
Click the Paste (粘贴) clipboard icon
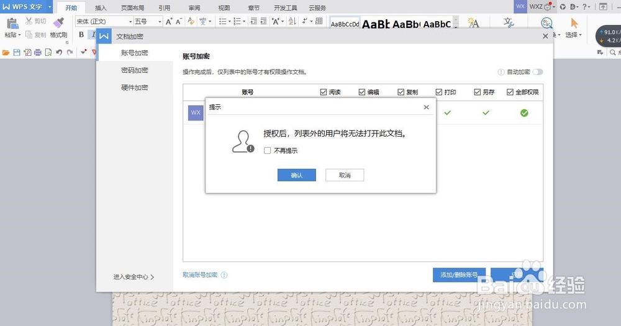point(12,23)
